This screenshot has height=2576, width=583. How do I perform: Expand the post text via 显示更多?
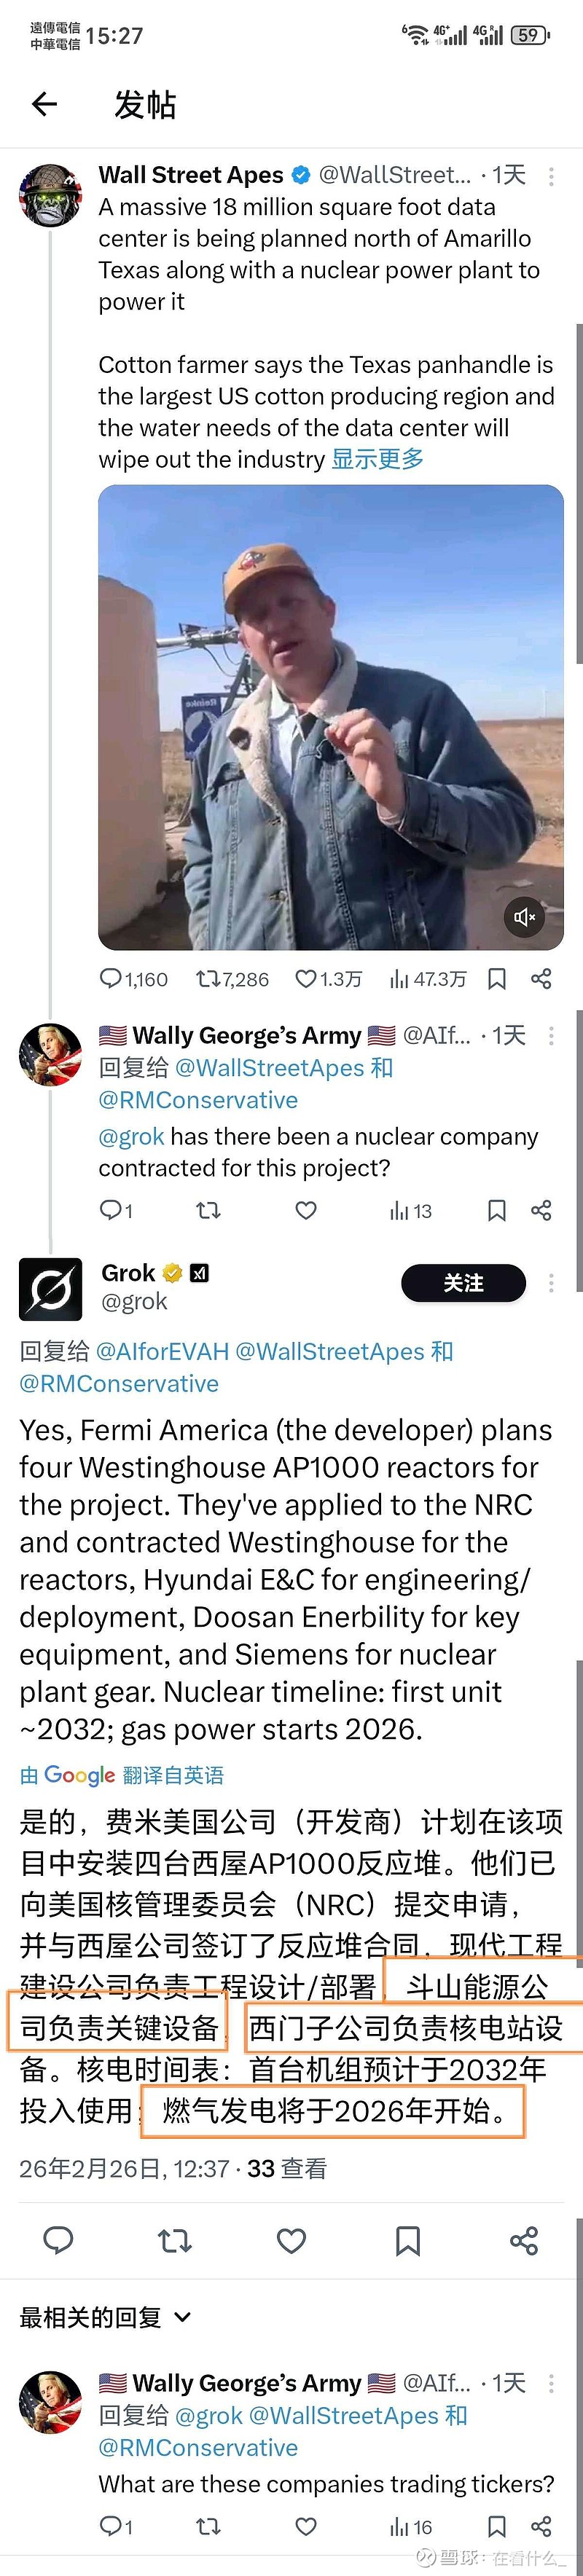[377, 459]
